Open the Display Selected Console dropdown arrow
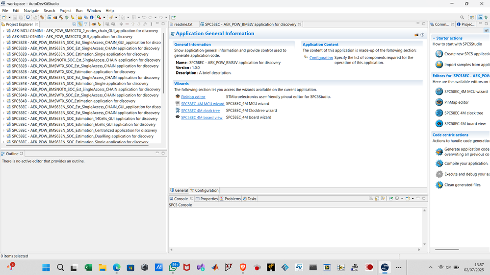 [402, 198]
